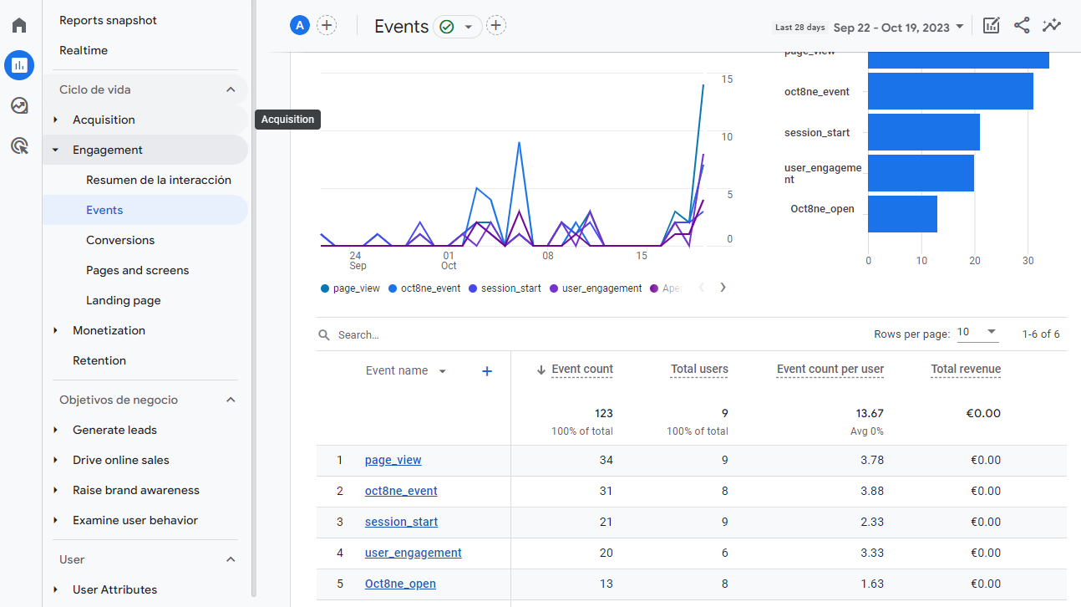The width and height of the screenshot is (1081, 607).
Task: Click the oct8ne_event link
Action: click(x=401, y=491)
